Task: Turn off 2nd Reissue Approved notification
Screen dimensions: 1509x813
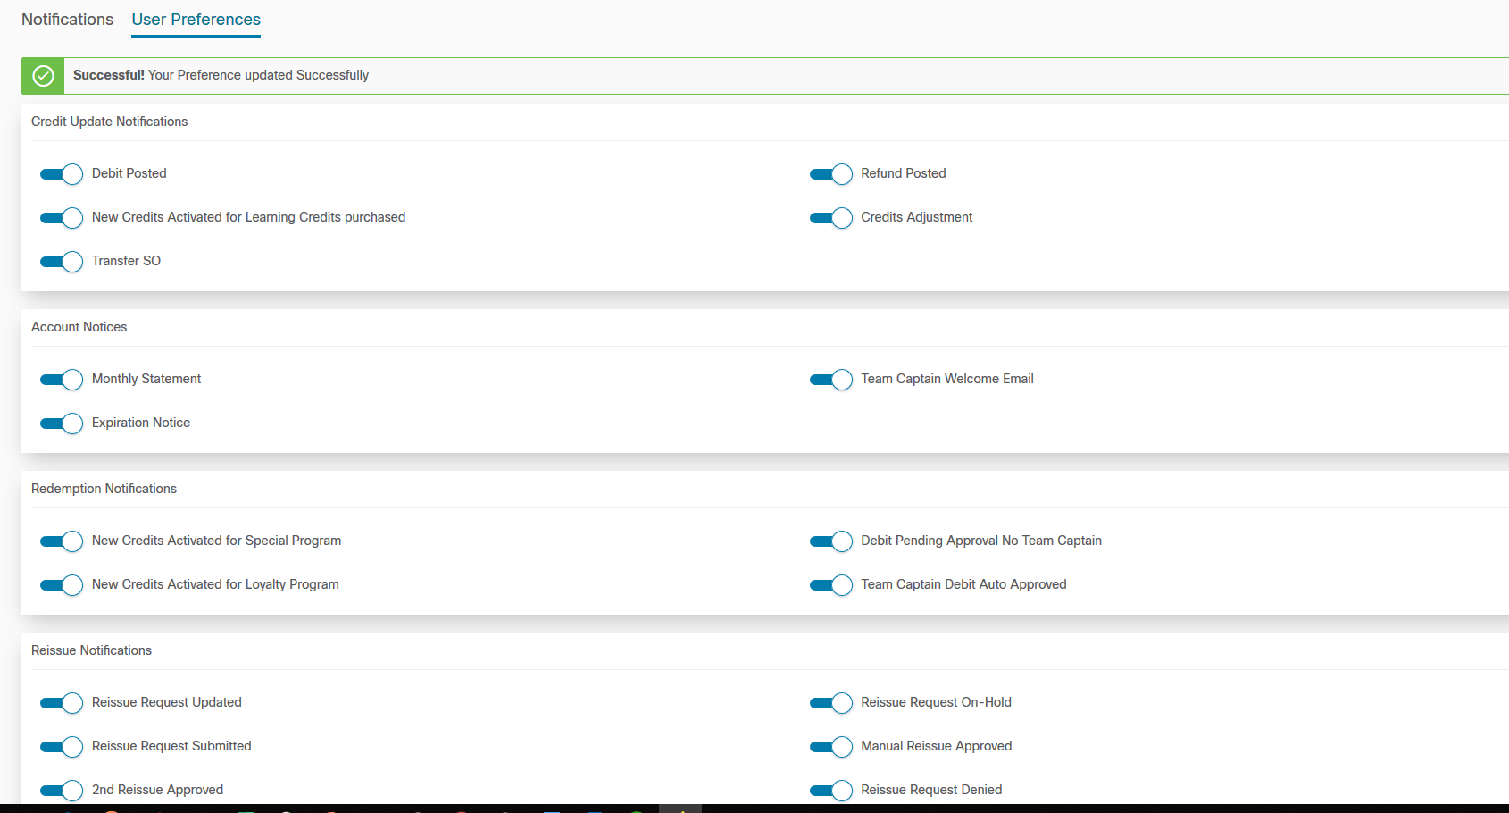Action: (62, 791)
